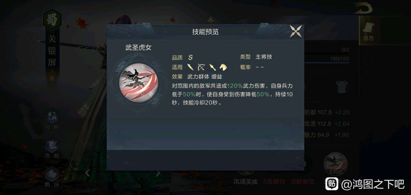The height and width of the screenshot is (195, 411).
Task: Select the sword troop type icon
Action: click(x=191, y=67)
